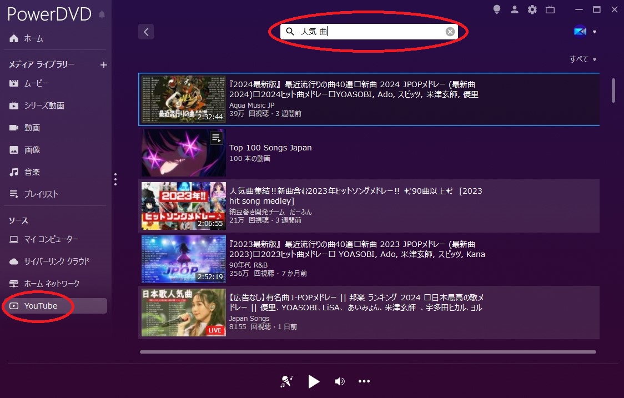Open the JPOP thumbnail with 2:52:19 duration

pyautogui.click(x=183, y=259)
